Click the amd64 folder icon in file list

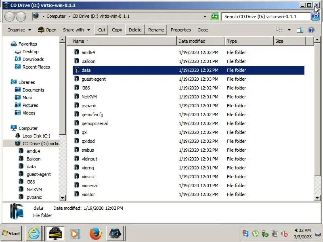coord(77,52)
